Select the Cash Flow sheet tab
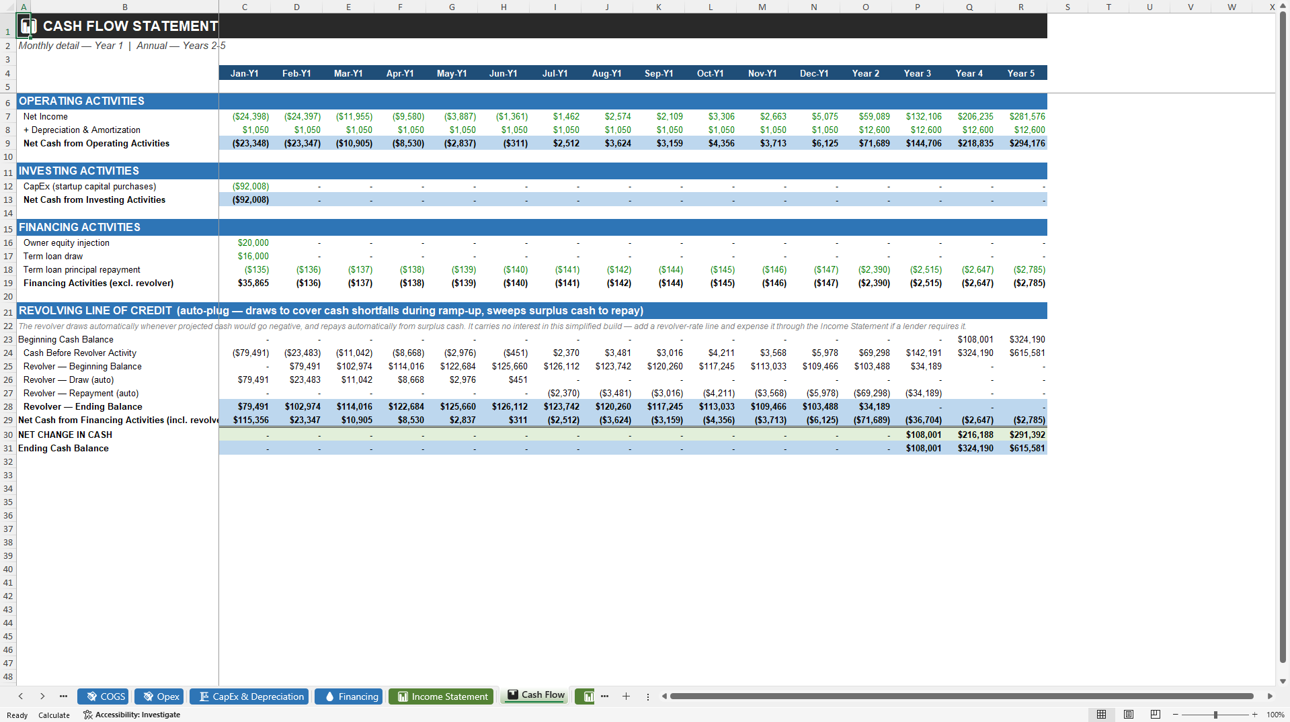This screenshot has height=722, width=1290. click(x=535, y=695)
